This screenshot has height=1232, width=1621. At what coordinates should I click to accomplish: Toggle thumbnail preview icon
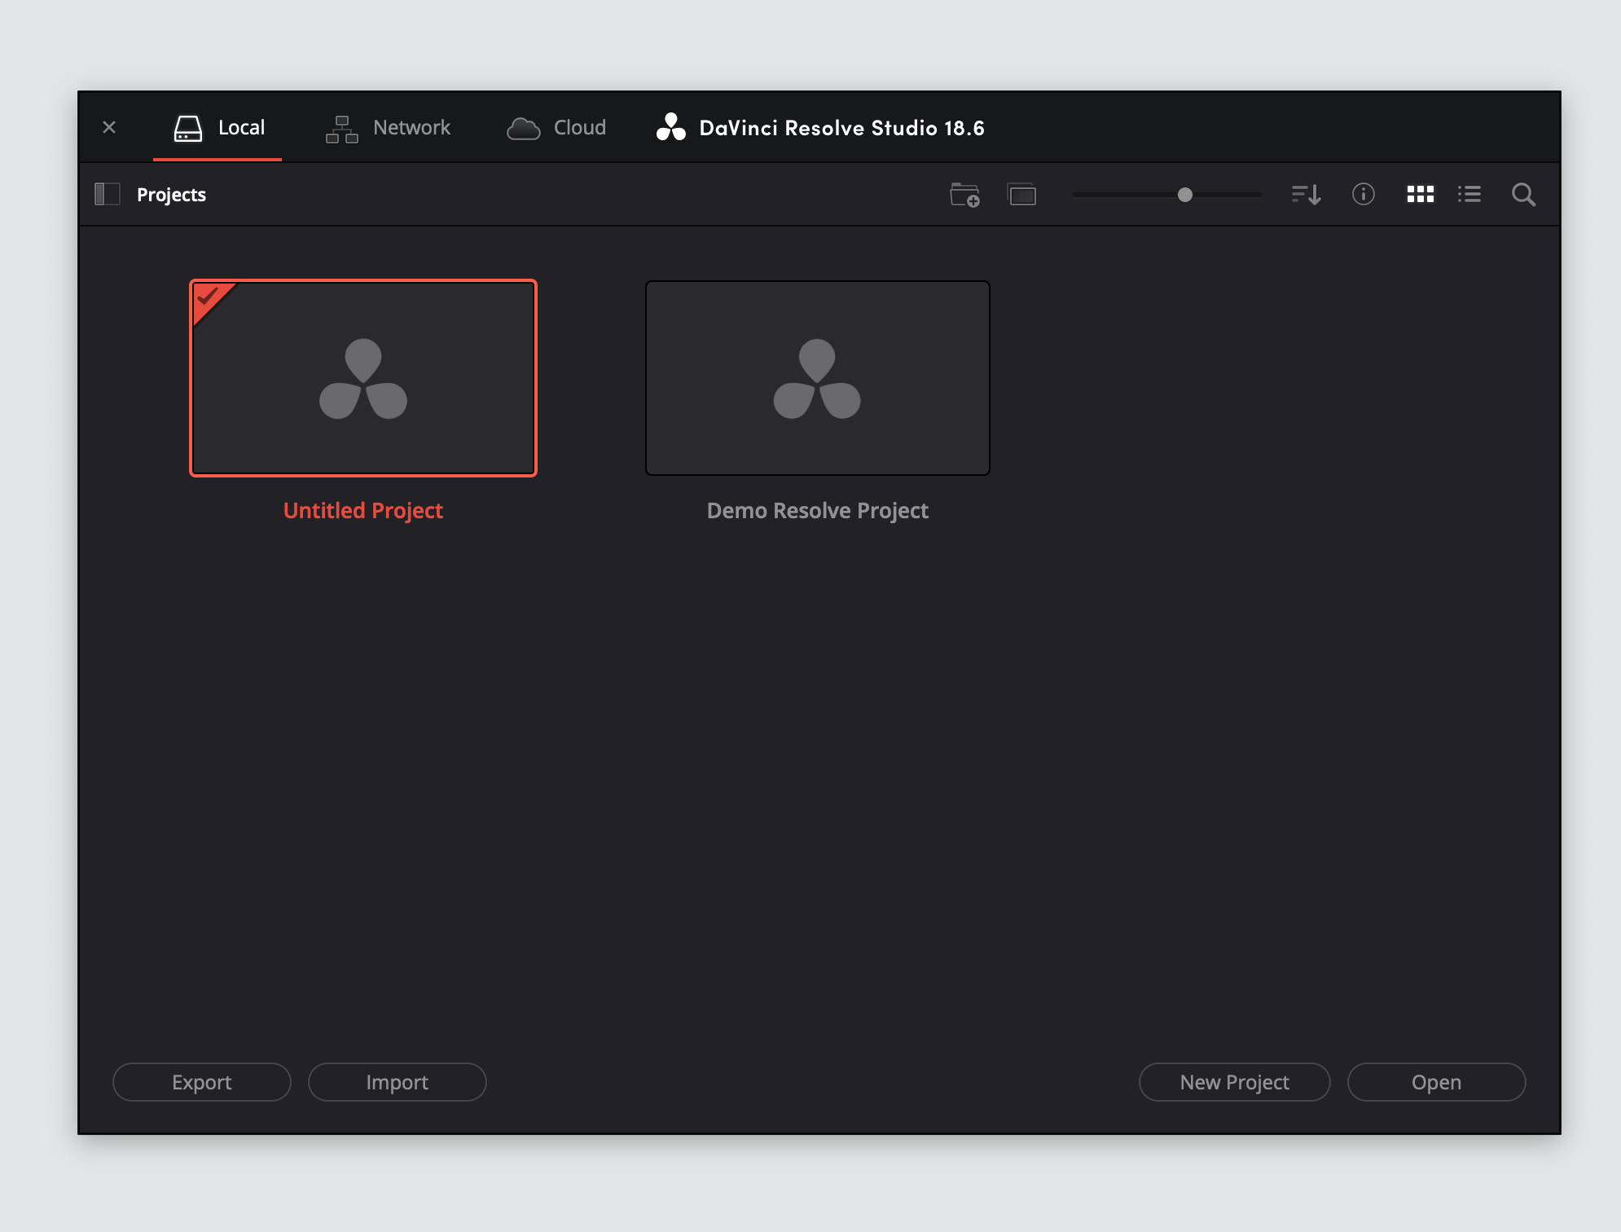tap(1022, 195)
